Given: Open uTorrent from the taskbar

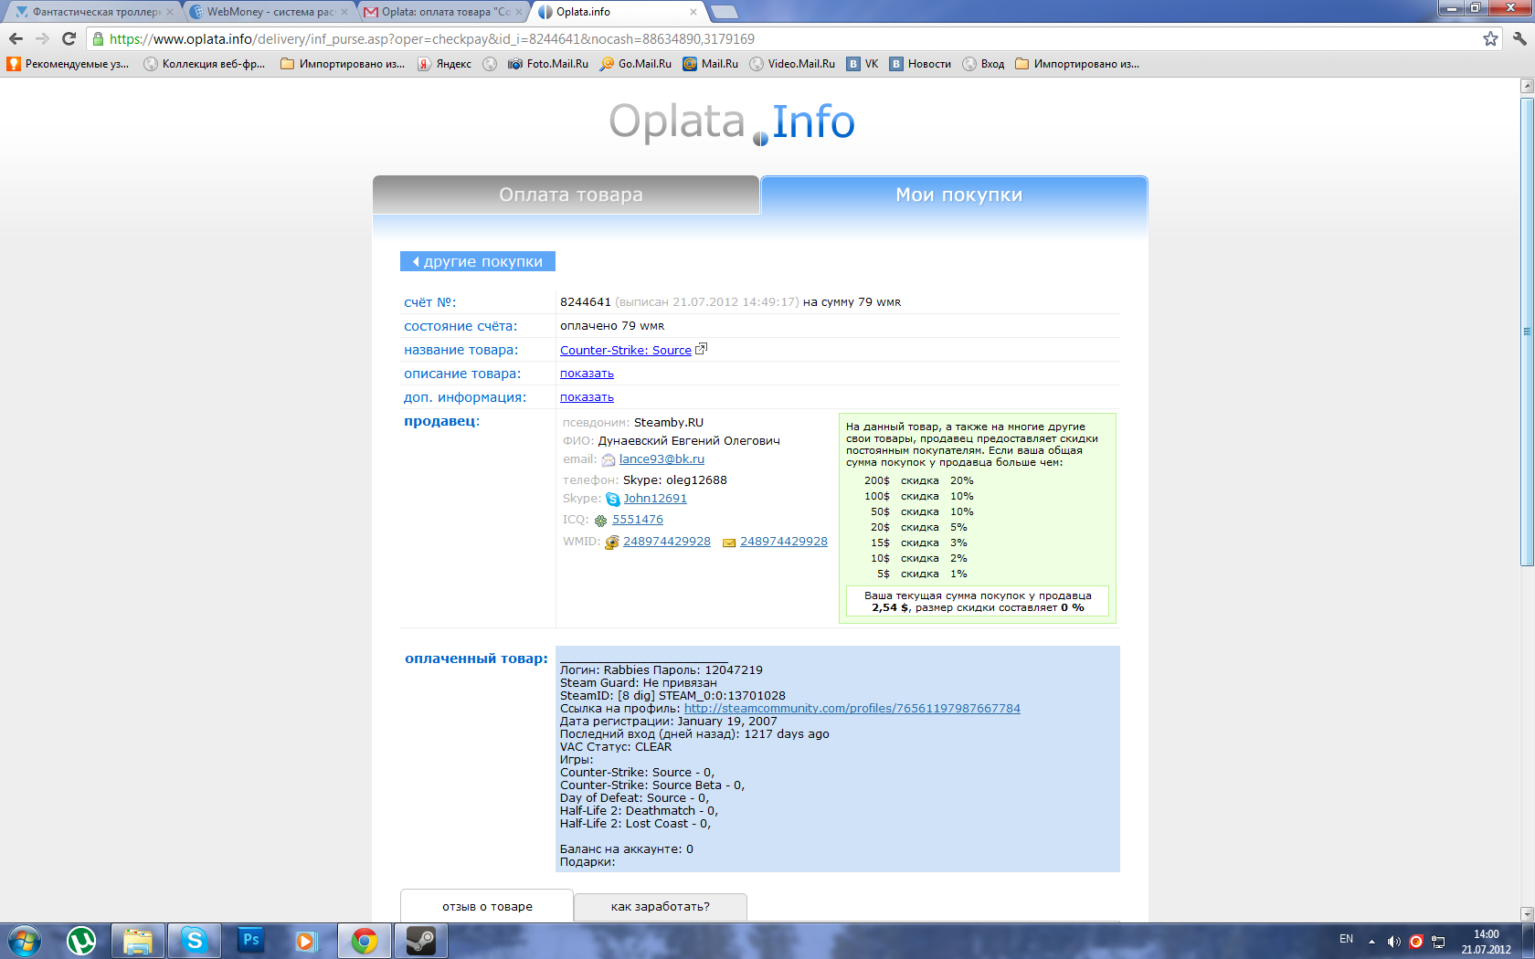Looking at the screenshot, I should coord(81,940).
